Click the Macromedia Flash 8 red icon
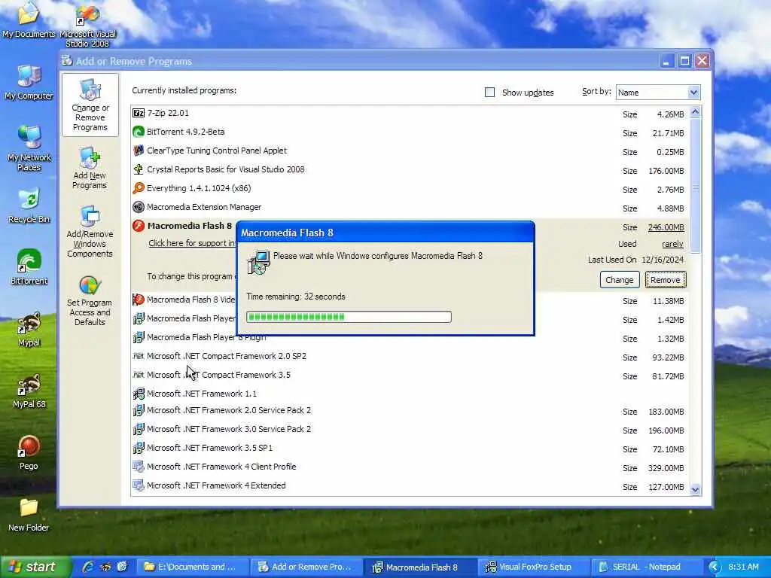 (139, 226)
